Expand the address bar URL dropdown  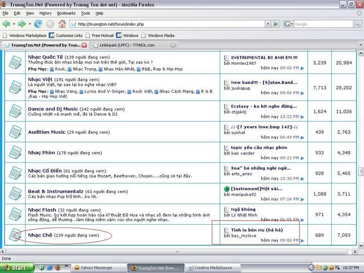(268, 24)
